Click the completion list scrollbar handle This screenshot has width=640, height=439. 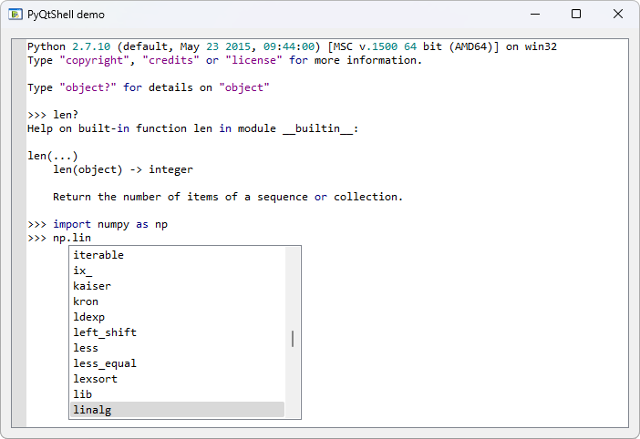pyautogui.click(x=293, y=339)
